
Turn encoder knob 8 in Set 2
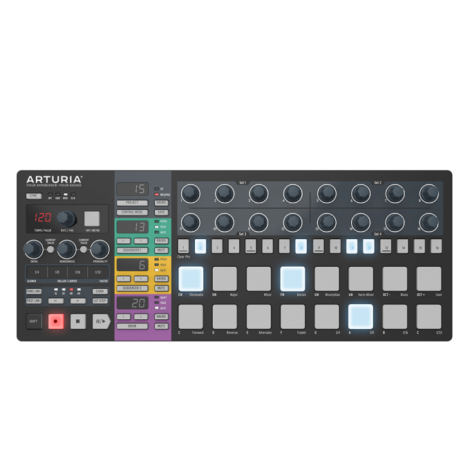(x=429, y=194)
